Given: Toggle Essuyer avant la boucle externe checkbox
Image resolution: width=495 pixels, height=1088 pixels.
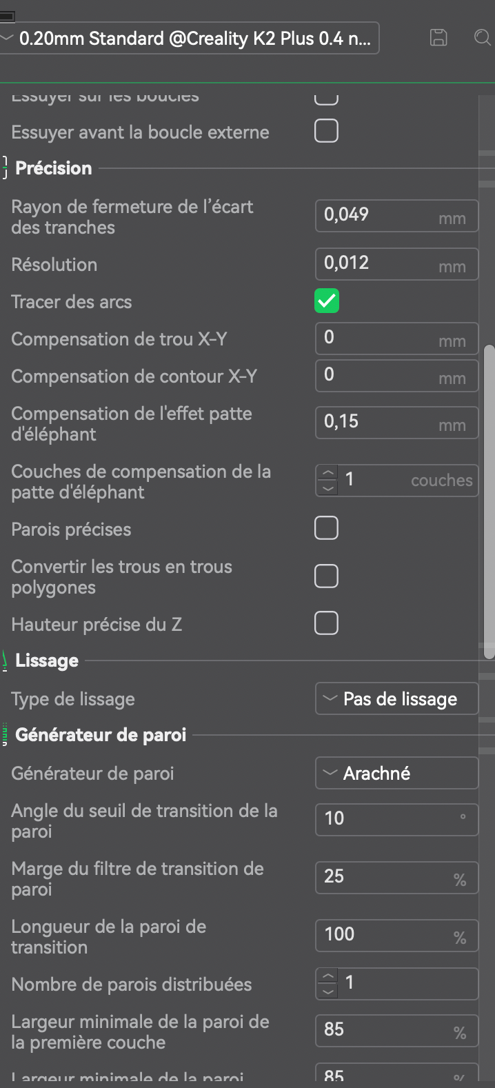Looking at the screenshot, I should (x=327, y=131).
